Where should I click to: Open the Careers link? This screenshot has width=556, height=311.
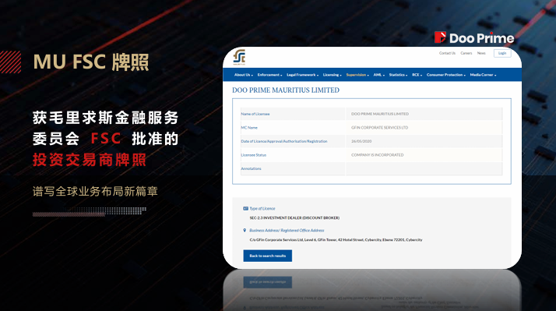tap(466, 53)
